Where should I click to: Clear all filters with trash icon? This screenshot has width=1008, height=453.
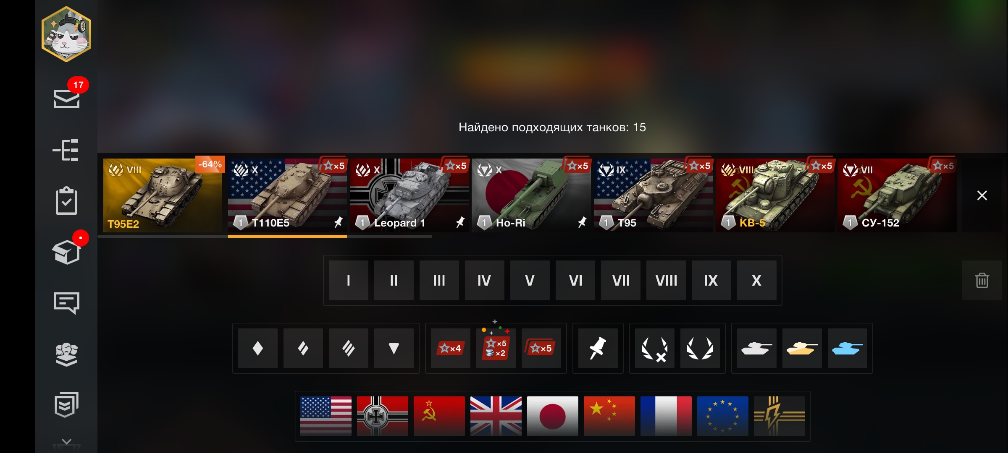click(982, 280)
